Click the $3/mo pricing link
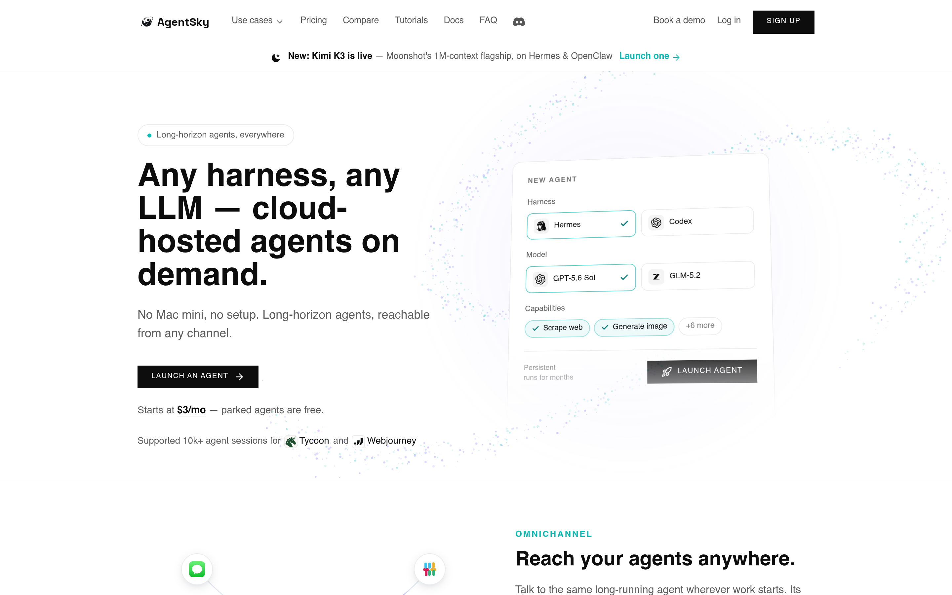952x595 pixels. point(191,410)
